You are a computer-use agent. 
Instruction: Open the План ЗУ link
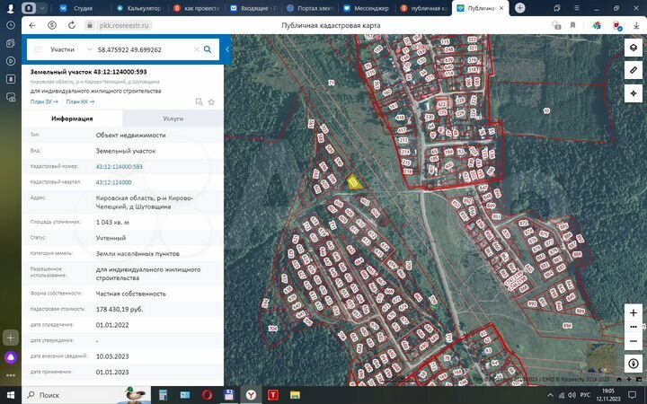pyautogui.click(x=44, y=101)
